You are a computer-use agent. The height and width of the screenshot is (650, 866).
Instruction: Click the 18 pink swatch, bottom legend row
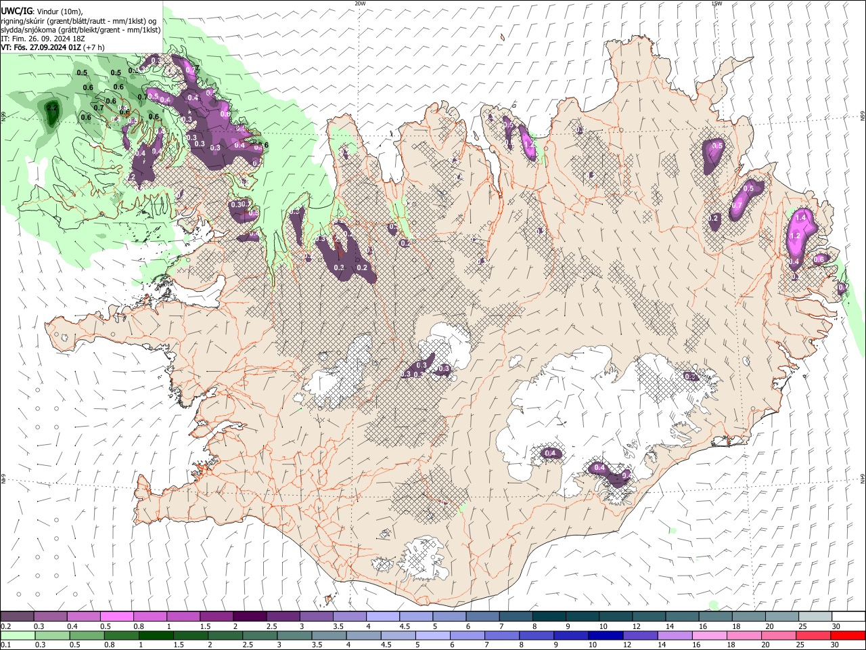[743, 635]
